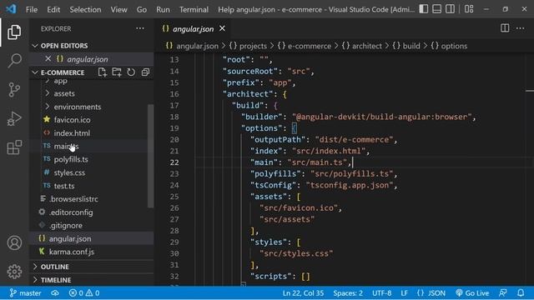Click the Explorer file tree scrollbar

[x=150, y=156]
